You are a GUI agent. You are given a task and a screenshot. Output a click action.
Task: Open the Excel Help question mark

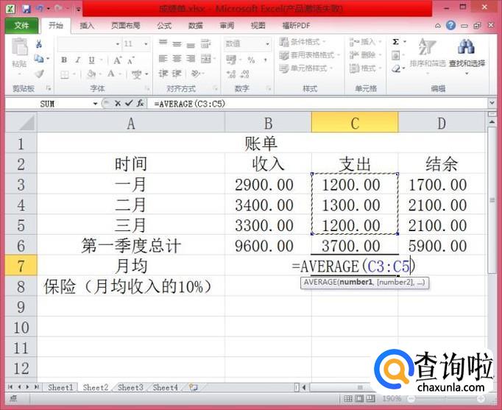[450, 25]
